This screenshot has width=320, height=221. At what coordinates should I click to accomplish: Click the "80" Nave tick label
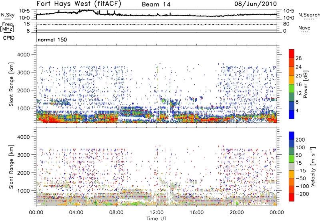click(286, 24)
